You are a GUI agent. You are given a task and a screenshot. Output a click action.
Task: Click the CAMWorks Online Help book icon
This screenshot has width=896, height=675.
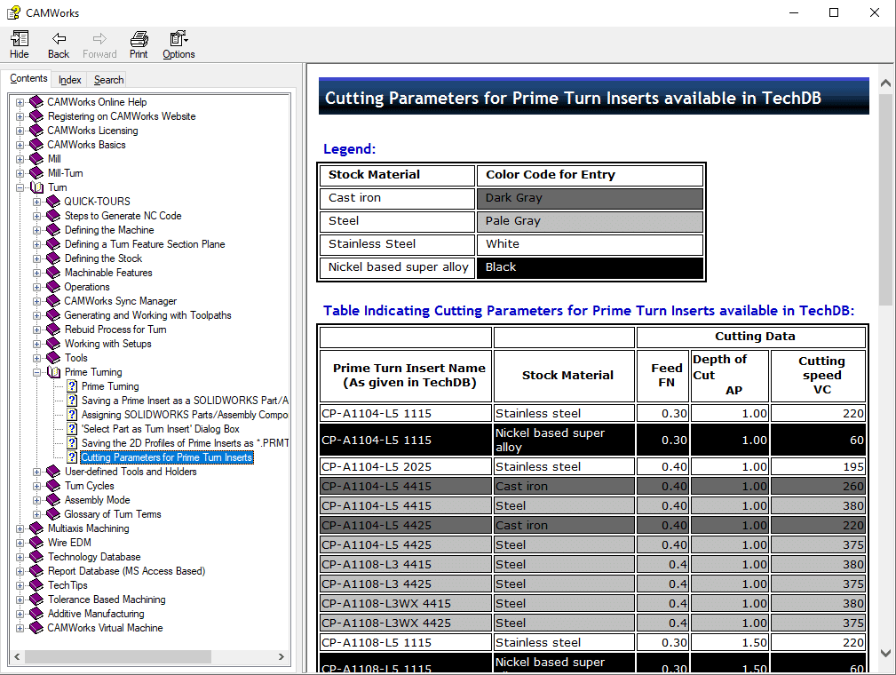[36, 102]
